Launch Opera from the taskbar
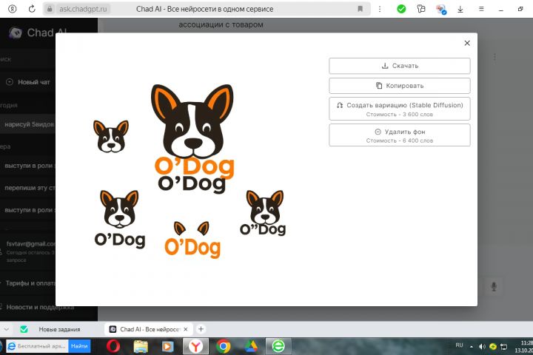This screenshot has height=355, width=533. [113, 346]
